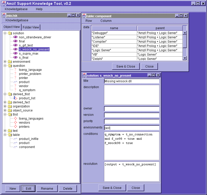Expand the organization tree node
This screenshot has height=195, width=207.
point(5,106)
